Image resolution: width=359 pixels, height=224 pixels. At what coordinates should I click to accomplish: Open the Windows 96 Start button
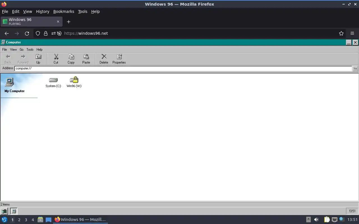tap(4, 211)
